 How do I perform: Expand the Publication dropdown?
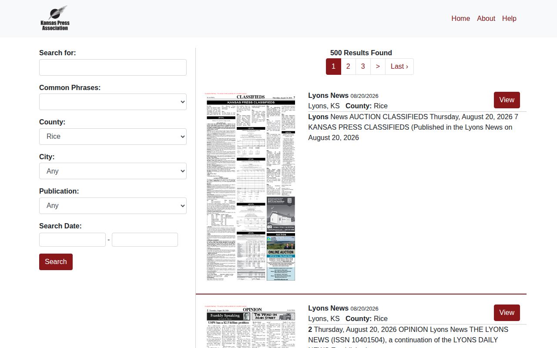point(113,206)
